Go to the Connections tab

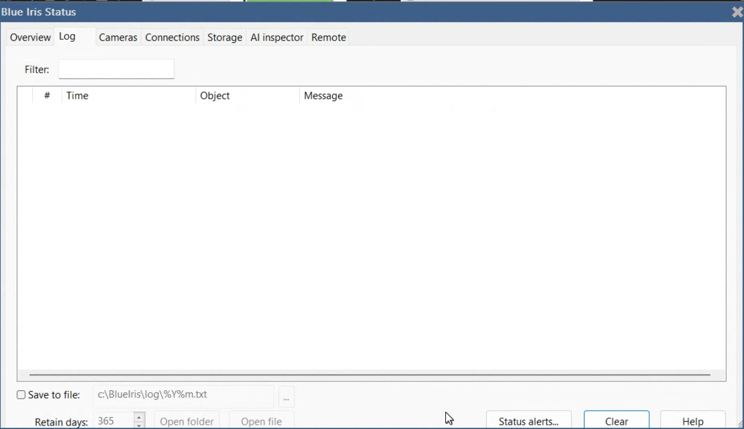point(172,37)
